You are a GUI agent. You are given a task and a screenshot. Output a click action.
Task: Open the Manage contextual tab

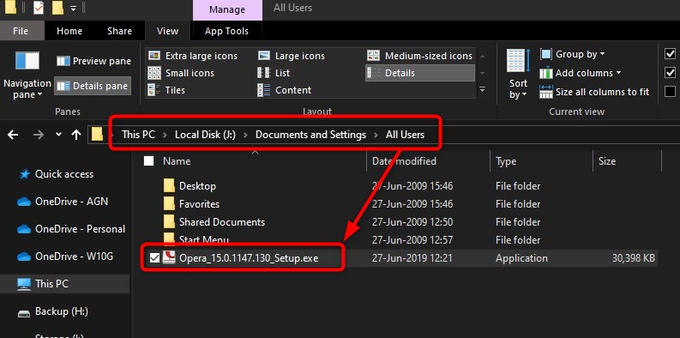pos(227,9)
